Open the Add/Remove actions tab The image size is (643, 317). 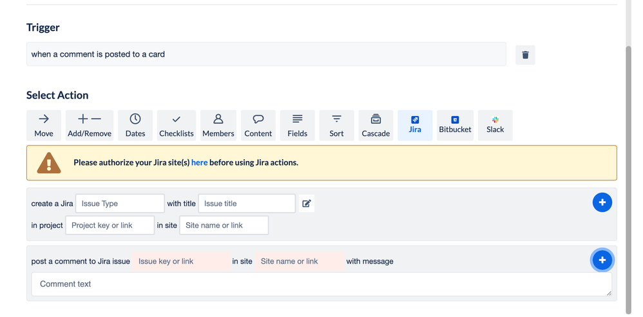[90, 126]
